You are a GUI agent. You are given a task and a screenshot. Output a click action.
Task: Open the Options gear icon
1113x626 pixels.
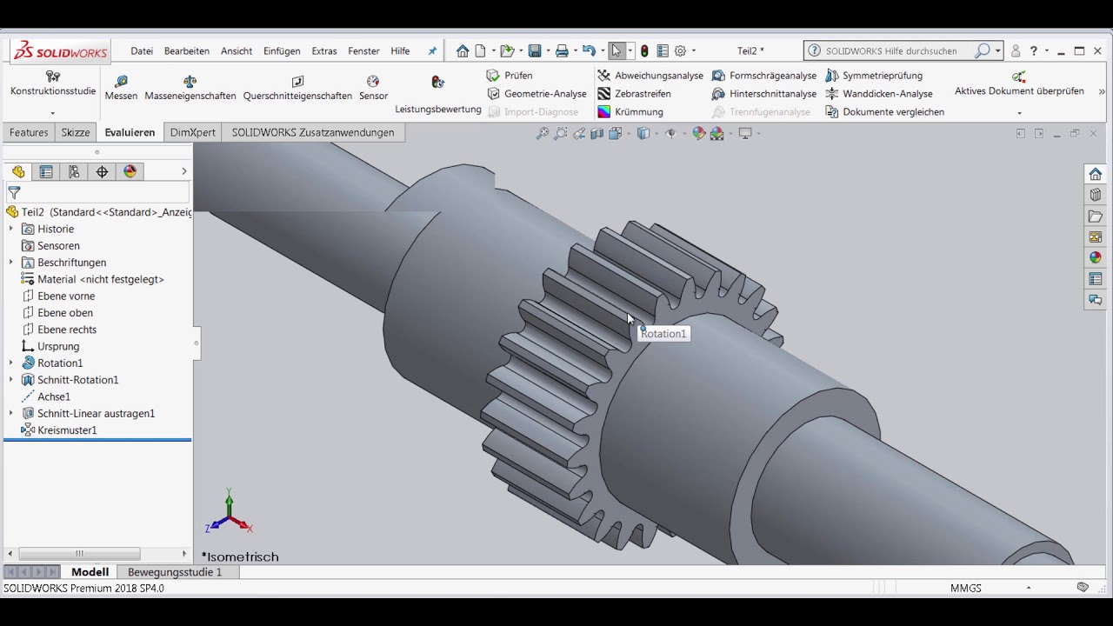pos(681,51)
